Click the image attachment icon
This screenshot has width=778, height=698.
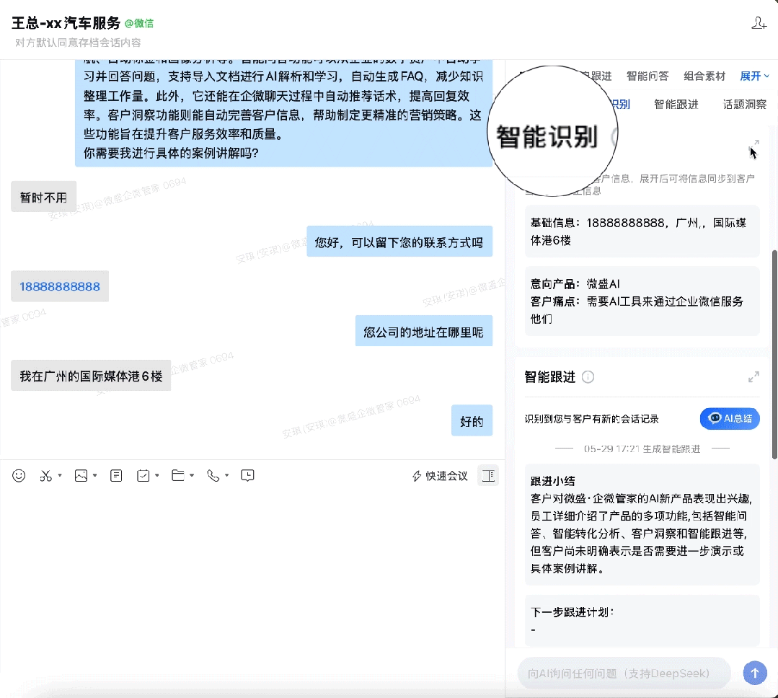tap(81, 475)
